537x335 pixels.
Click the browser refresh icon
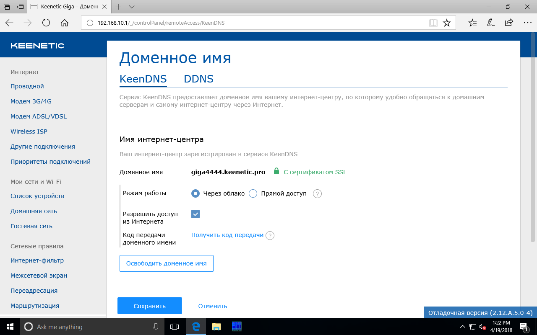(x=46, y=23)
